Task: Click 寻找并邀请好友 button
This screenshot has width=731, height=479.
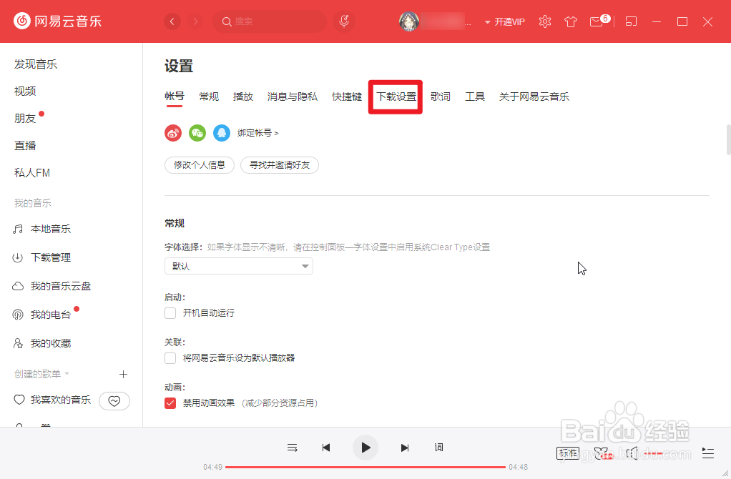Action: click(x=280, y=165)
